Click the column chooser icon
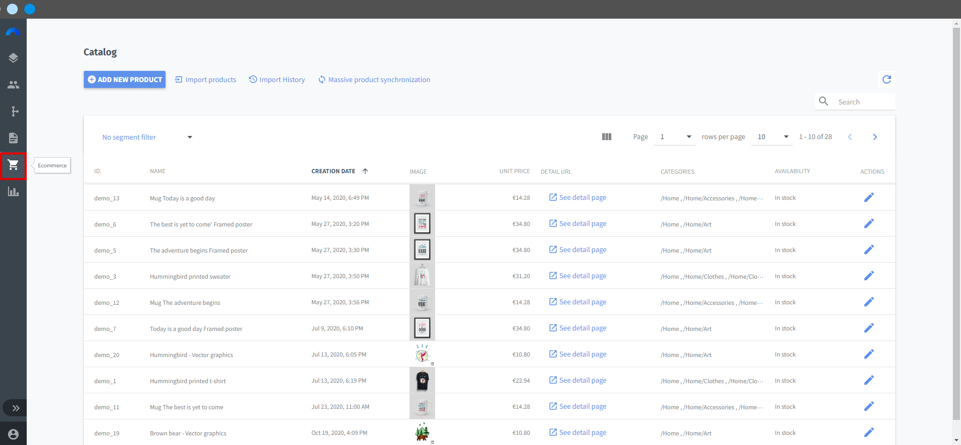This screenshot has width=961, height=445. (x=606, y=137)
